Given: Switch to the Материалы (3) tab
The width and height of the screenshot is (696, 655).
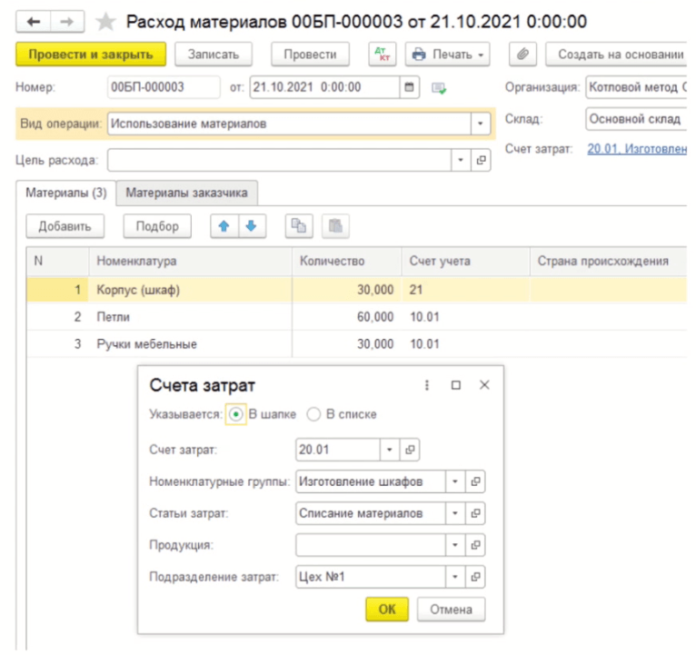Looking at the screenshot, I should click(66, 193).
